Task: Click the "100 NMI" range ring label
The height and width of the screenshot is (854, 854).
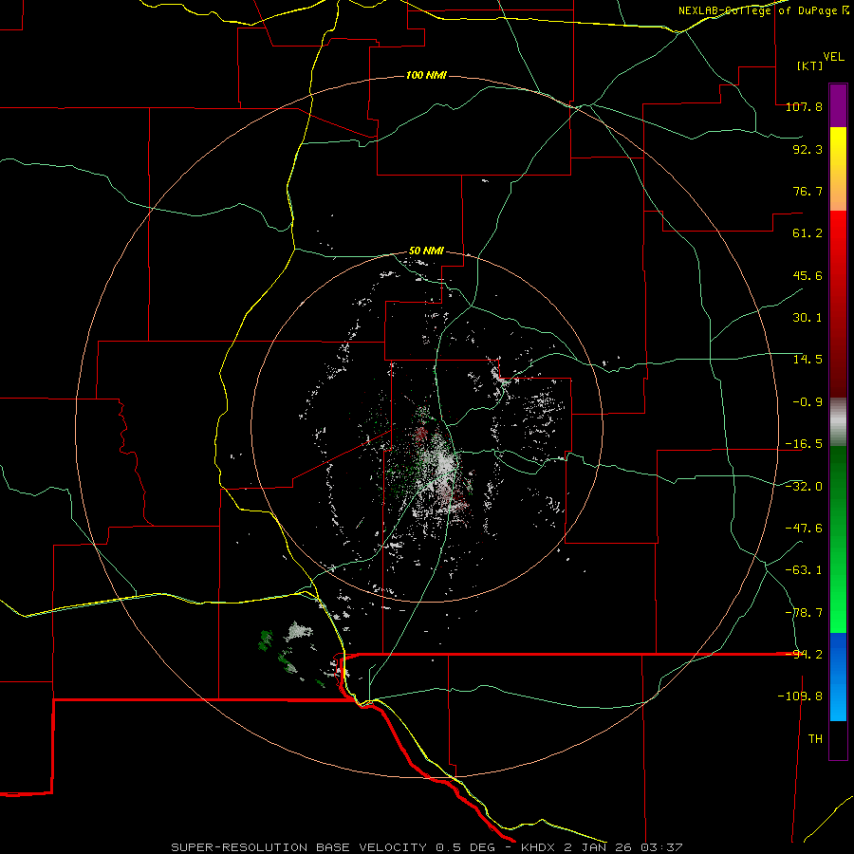Action: pos(426,75)
